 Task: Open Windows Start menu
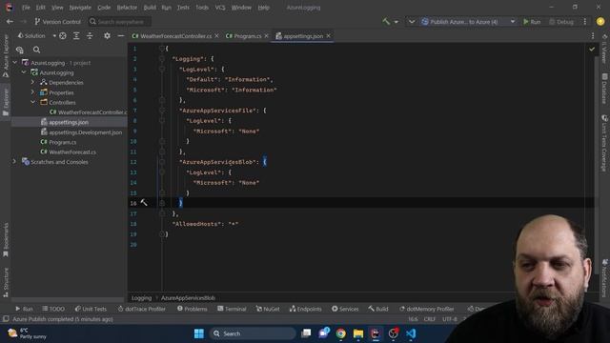(199, 333)
